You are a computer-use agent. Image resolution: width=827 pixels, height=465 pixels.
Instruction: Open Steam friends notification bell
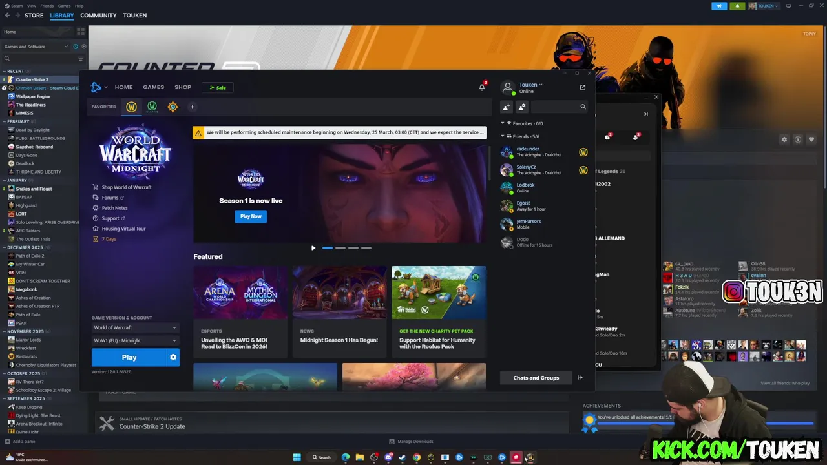(737, 6)
